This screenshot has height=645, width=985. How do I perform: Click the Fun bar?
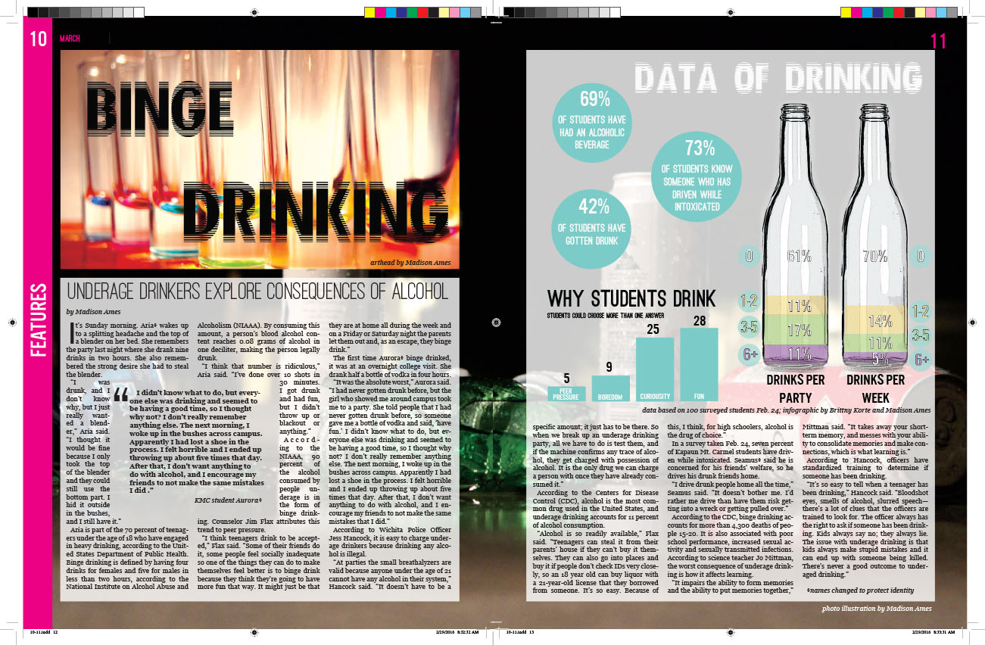(x=699, y=364)
